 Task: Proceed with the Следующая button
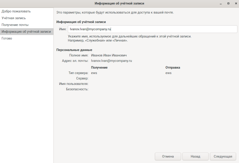(223, 156)
